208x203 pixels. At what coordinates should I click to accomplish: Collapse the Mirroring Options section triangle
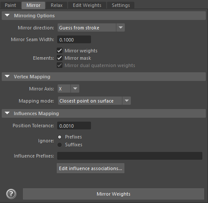pyautogui.click(x=7, y=15)
